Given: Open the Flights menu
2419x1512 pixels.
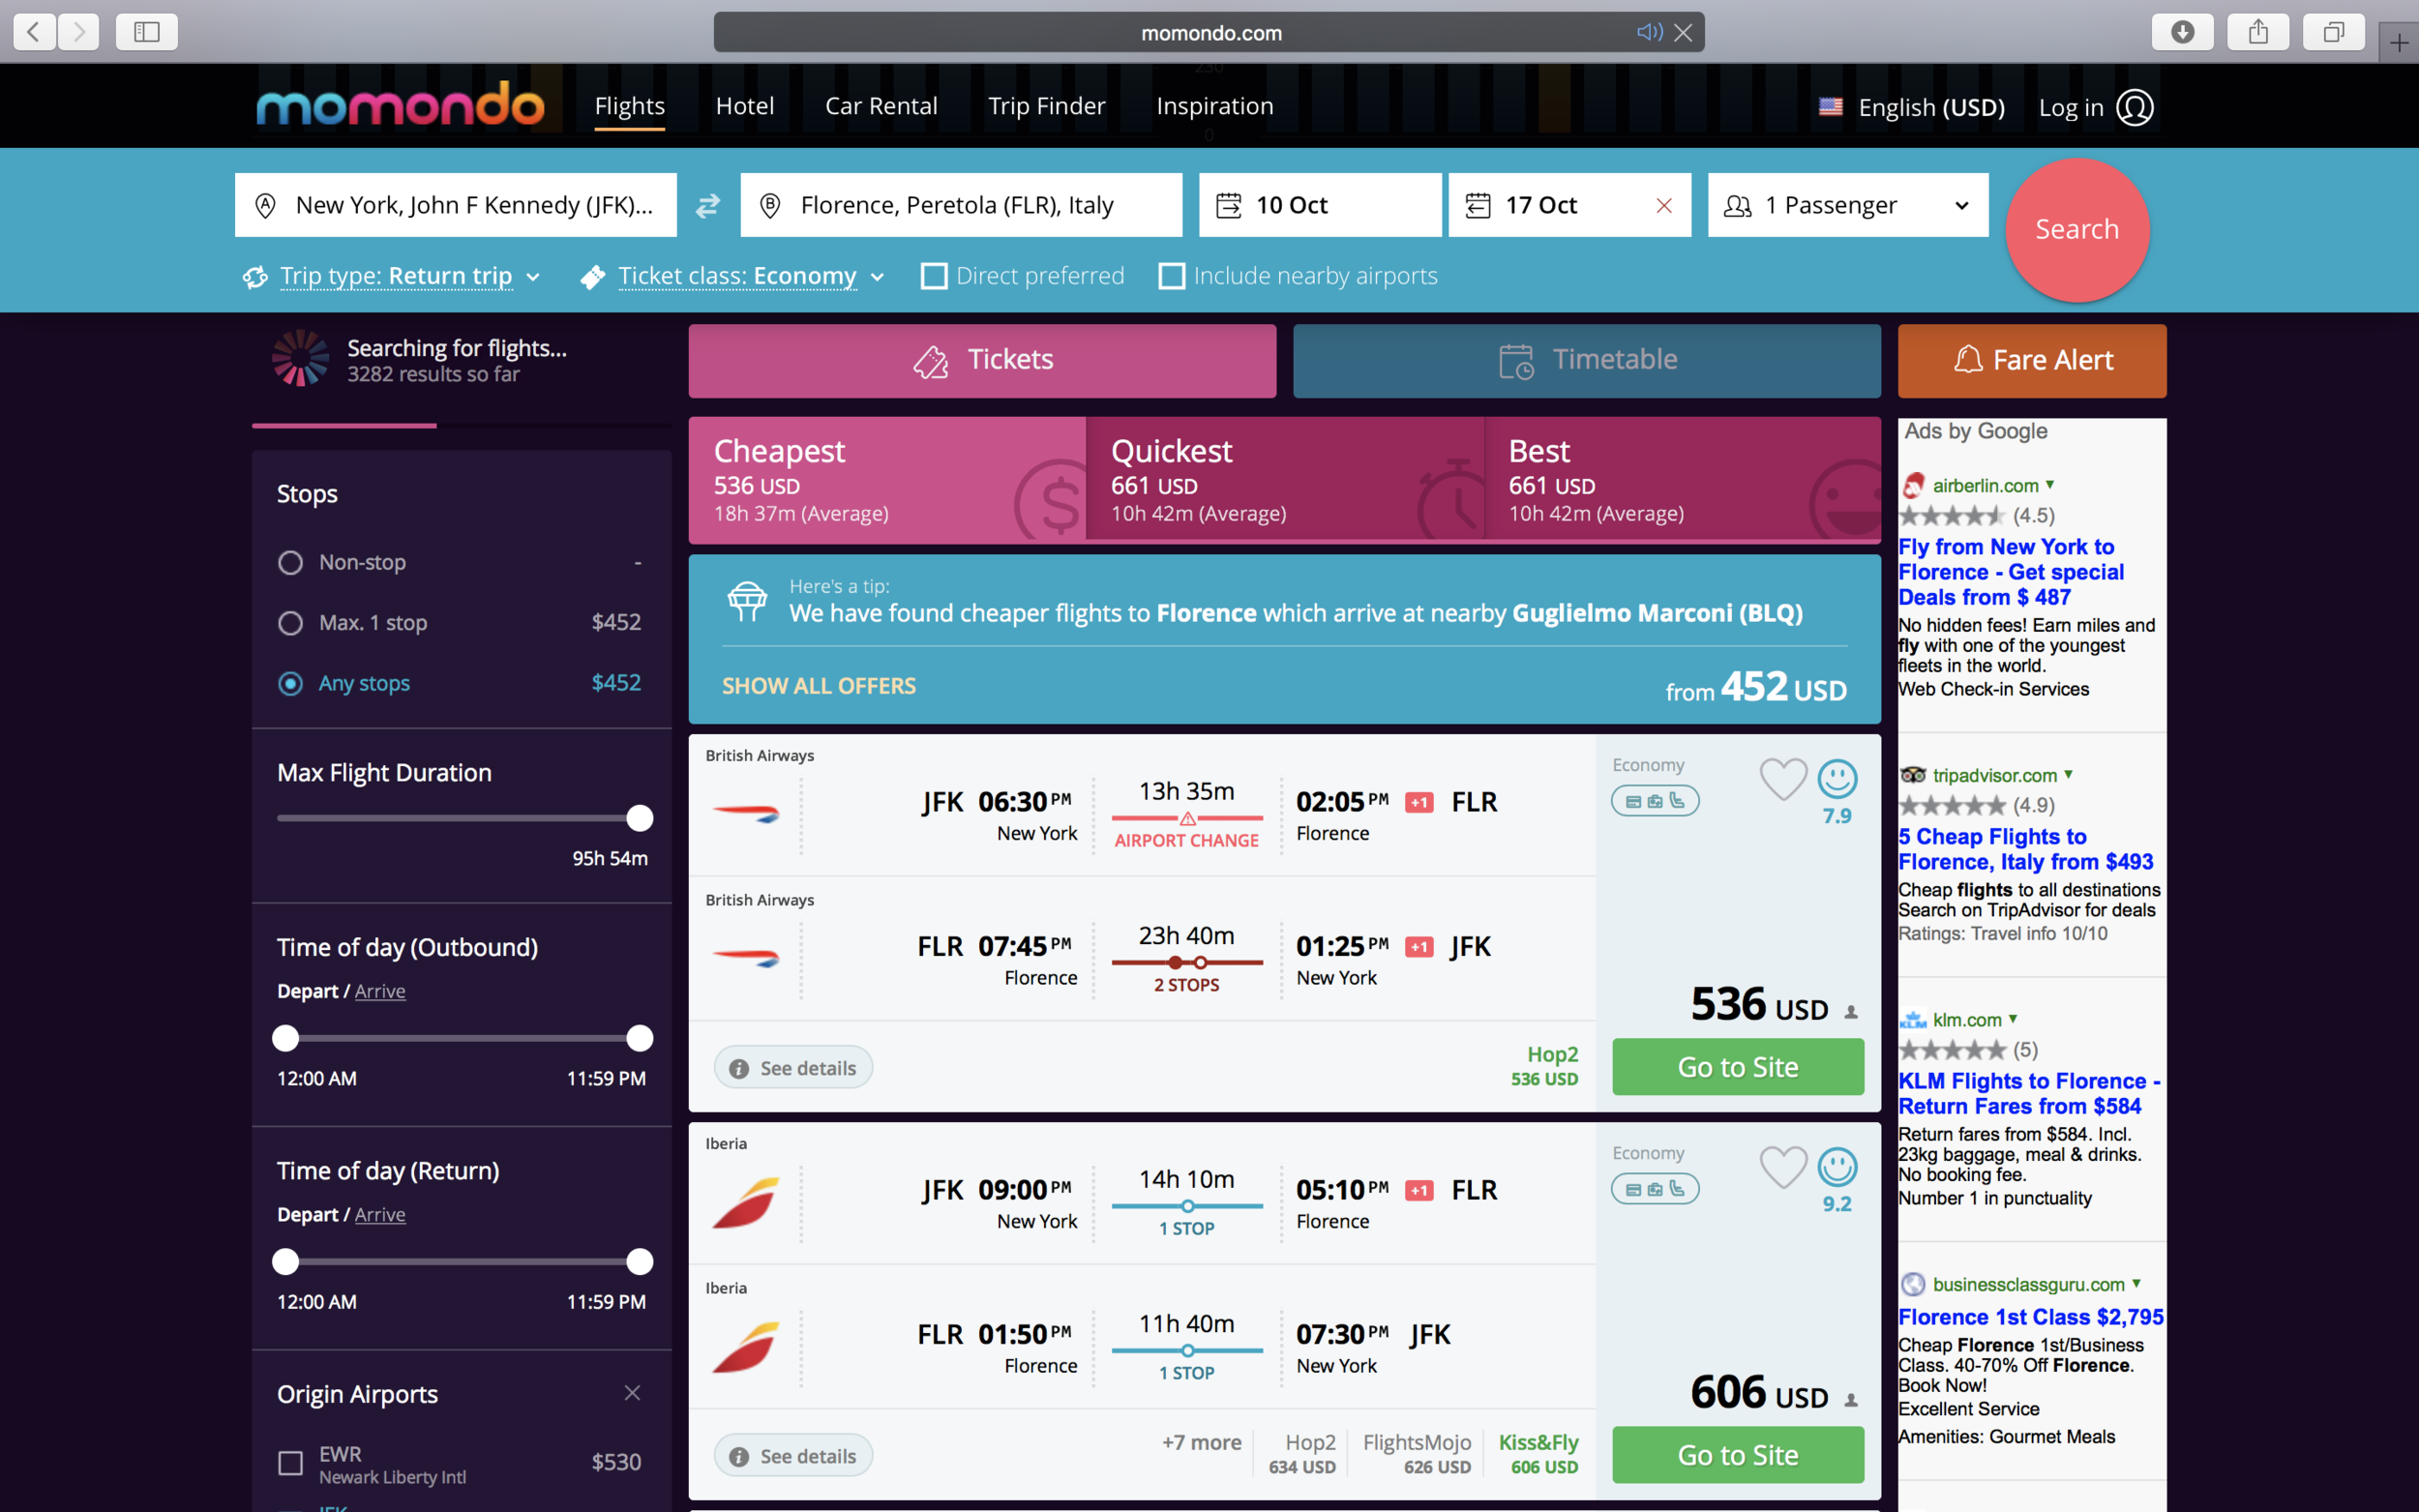Looking at the screenshot, I should [630, 106].
